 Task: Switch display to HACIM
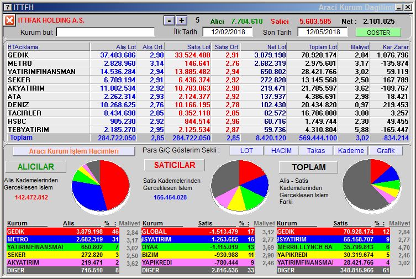(281, 151)
